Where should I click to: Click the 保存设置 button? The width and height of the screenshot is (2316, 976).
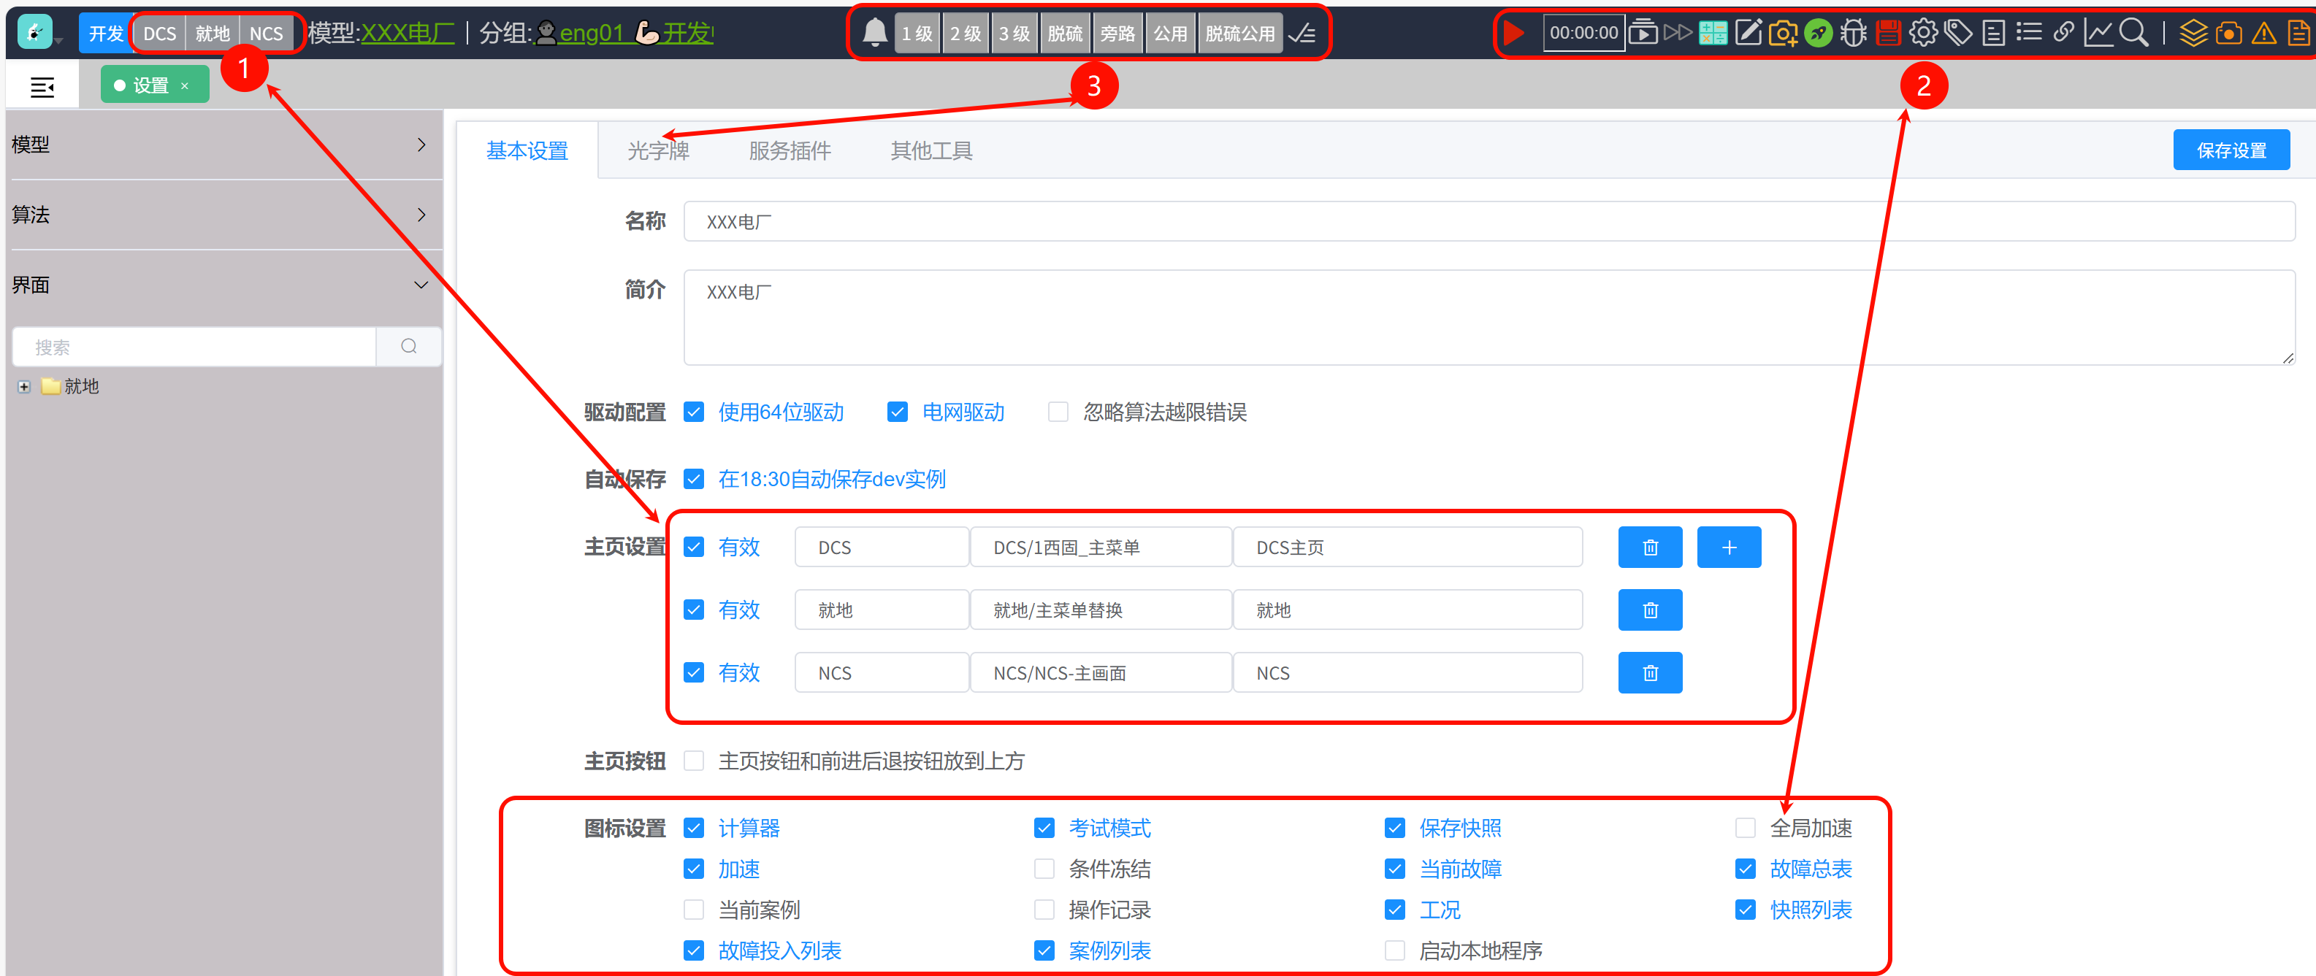(2231, 150)
